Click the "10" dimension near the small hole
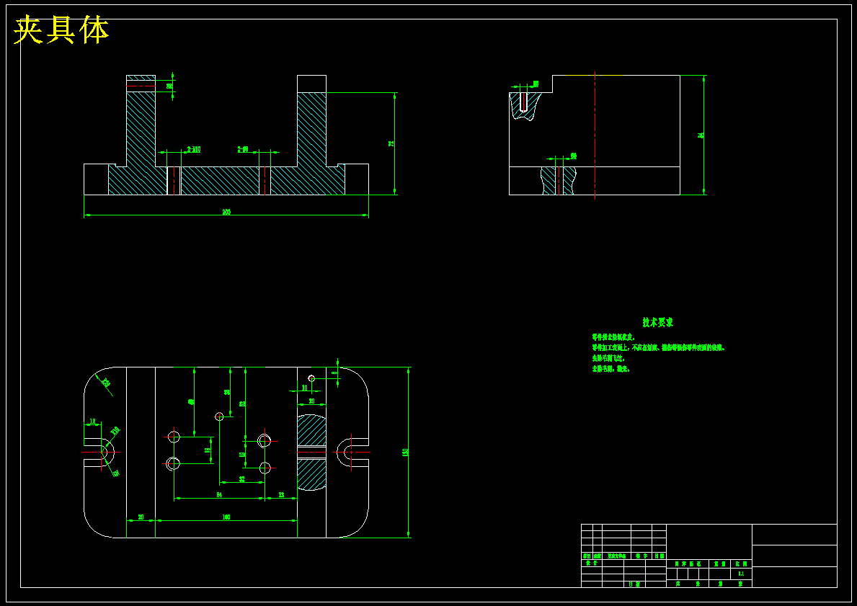Viewport: 857px width, 606px height. (304, 387)
